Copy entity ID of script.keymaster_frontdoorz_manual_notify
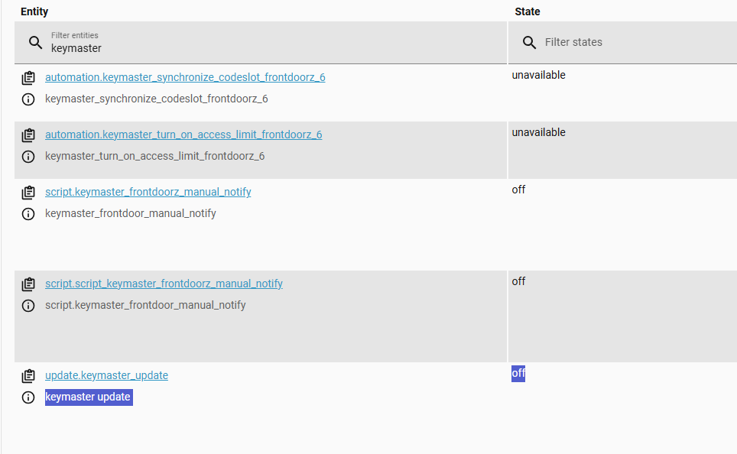The width and height of the screenshot is (737, 454). (28, 193)
